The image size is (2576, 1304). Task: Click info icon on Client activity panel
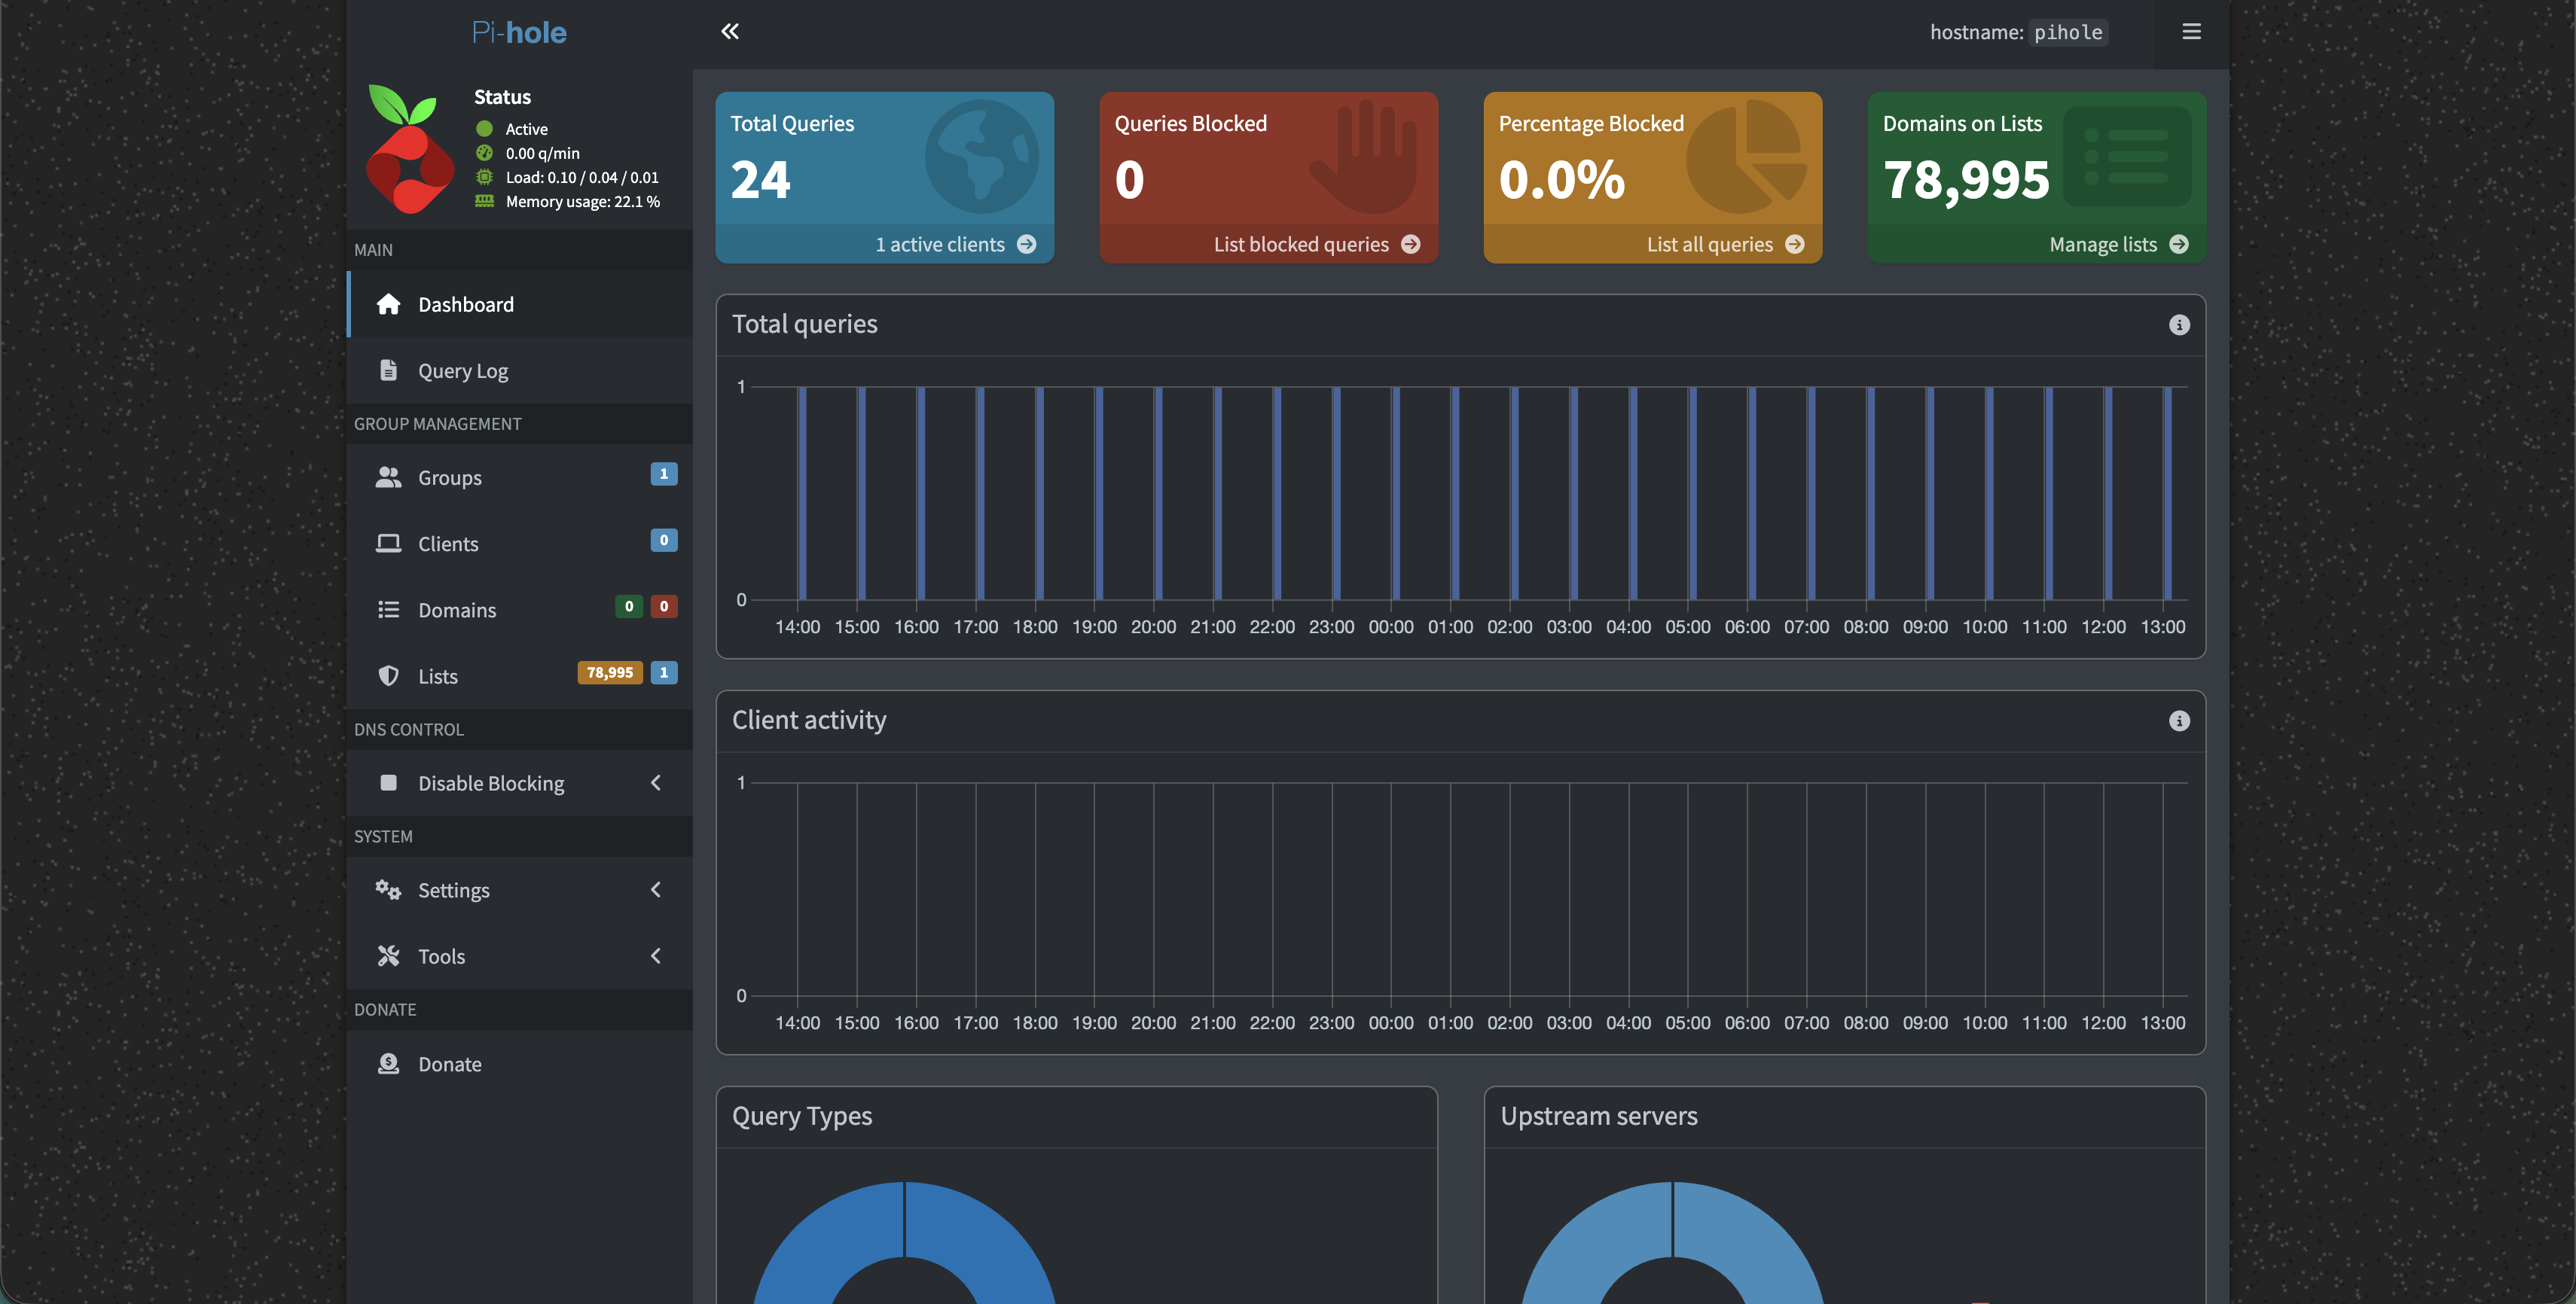2179,721
